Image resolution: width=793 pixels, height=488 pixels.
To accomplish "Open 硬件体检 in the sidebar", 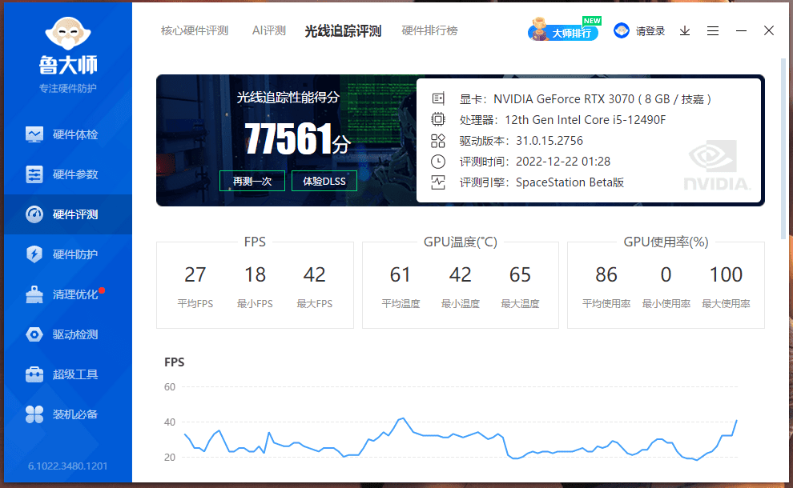I will pyautogui.click(x=68, y=134).
